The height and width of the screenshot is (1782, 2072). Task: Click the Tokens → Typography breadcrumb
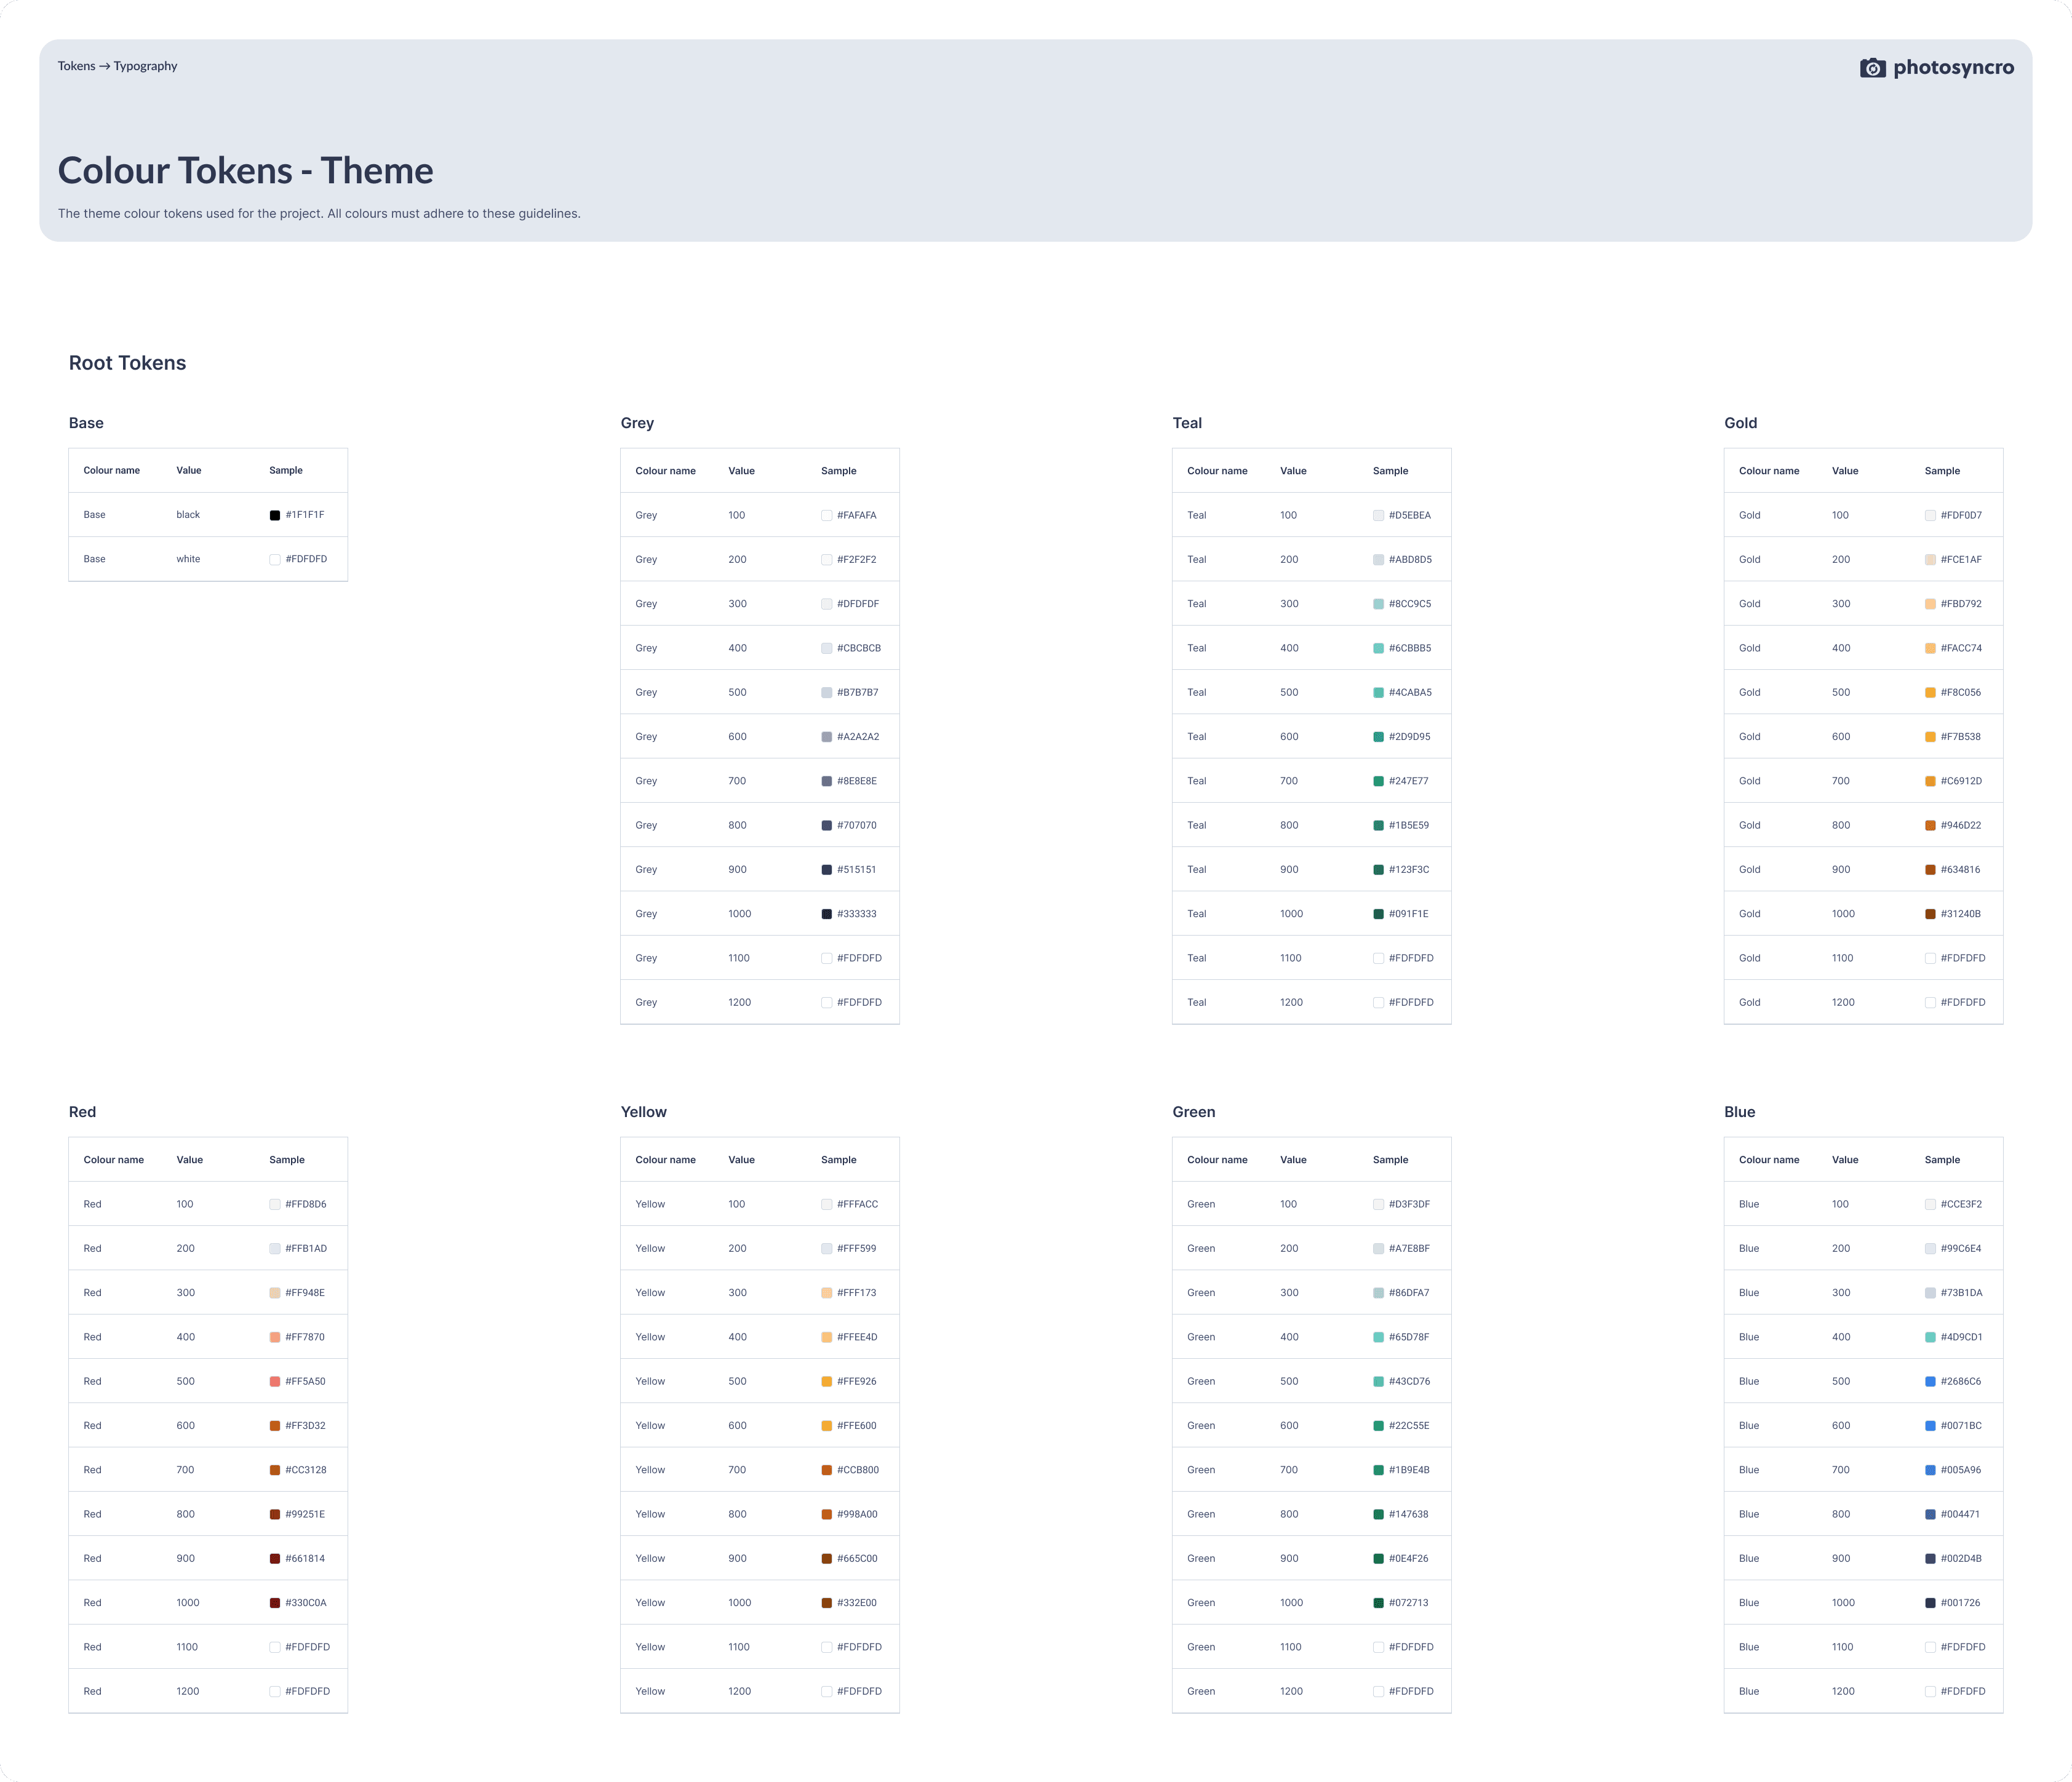(117, 66)
